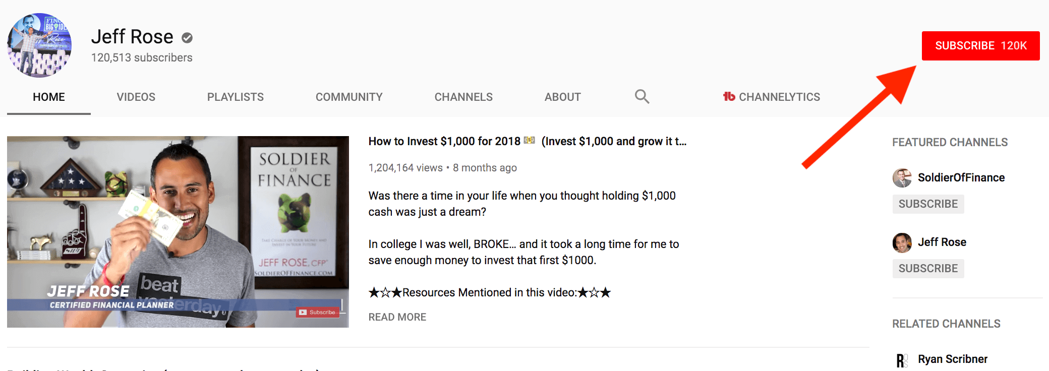Click the SoldierOfFinance channel avatar

tap(902, 178)
